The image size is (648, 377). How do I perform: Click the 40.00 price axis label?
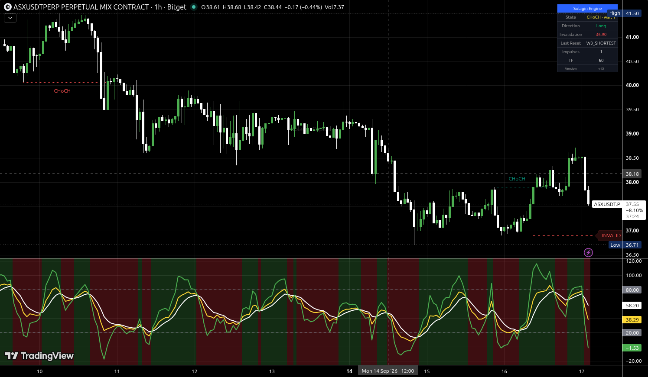click(632, 85)
